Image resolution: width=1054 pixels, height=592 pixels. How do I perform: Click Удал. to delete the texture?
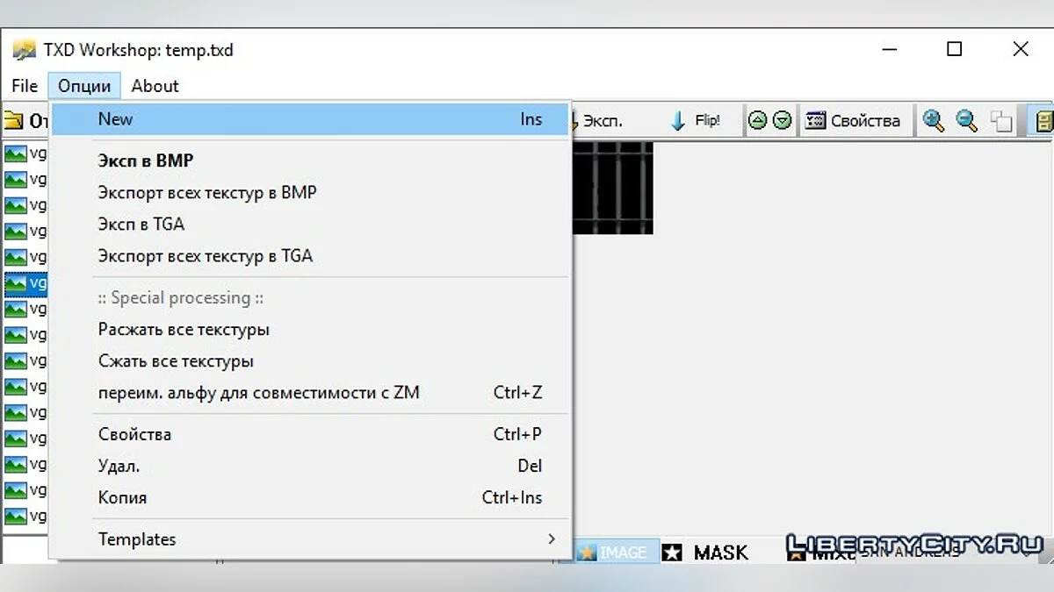click(x=119, y=466)
